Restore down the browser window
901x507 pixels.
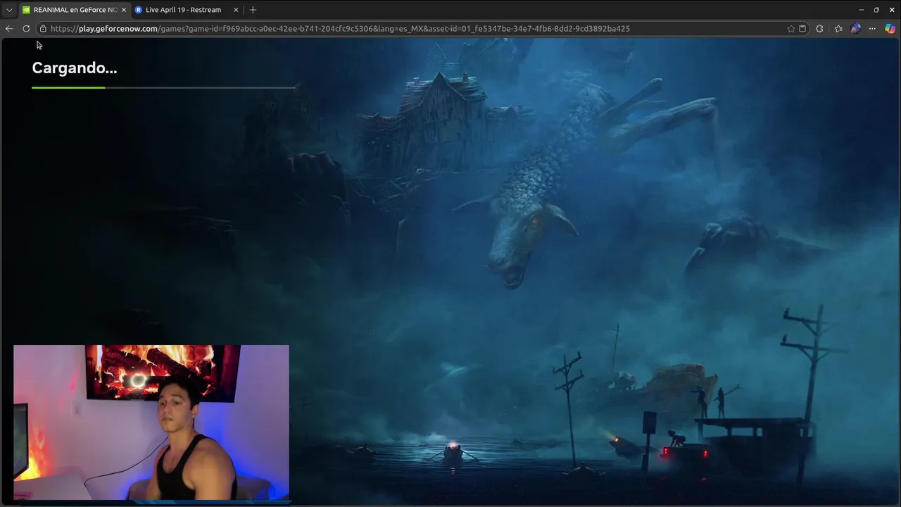coord(876,10)
